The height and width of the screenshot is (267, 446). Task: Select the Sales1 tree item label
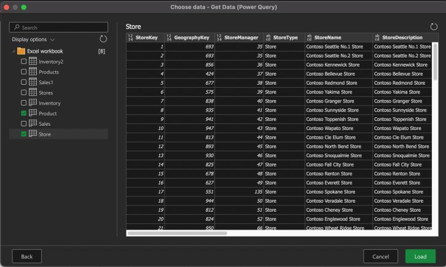coord(46,82)
